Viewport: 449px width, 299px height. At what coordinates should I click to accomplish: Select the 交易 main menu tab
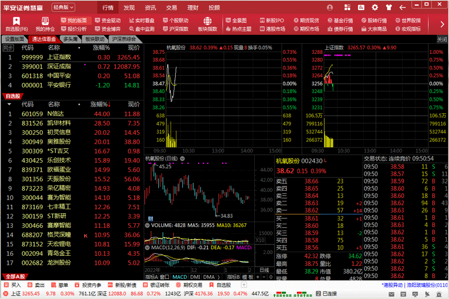[x=172, y=8]
